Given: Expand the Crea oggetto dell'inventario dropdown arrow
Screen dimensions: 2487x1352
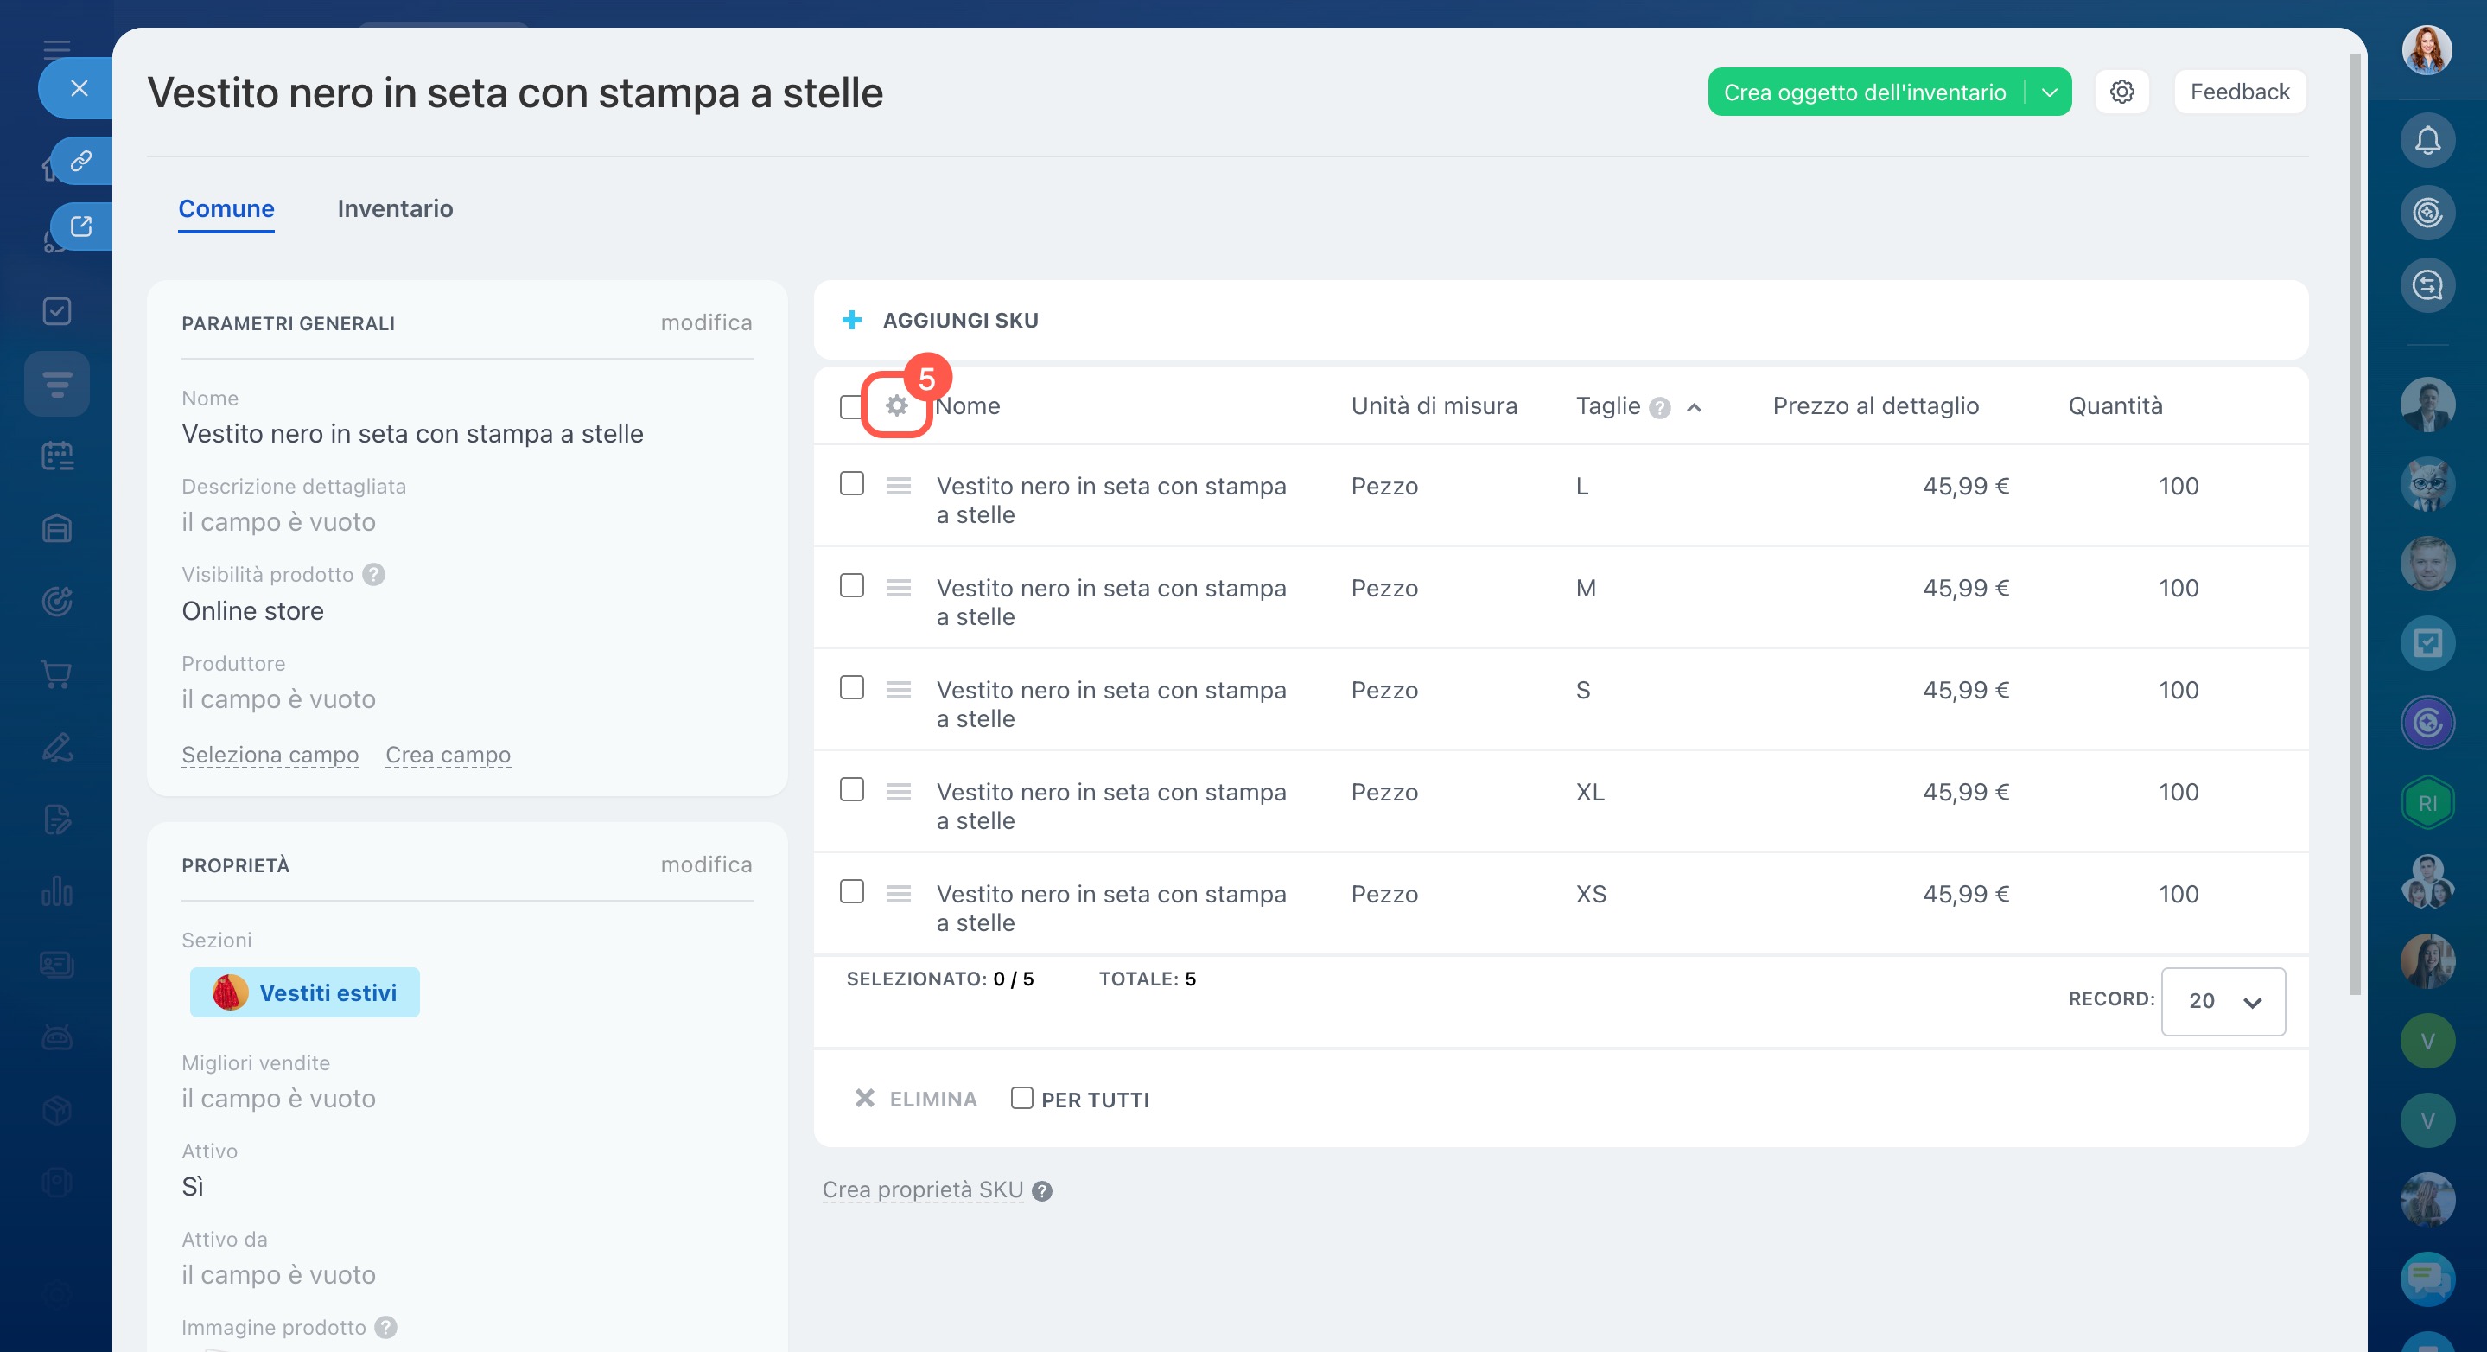Looking at the screenshot, I should [2049, 92].
